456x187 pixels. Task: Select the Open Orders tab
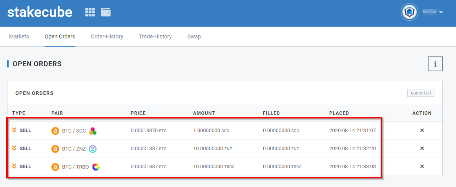(60, 36)
